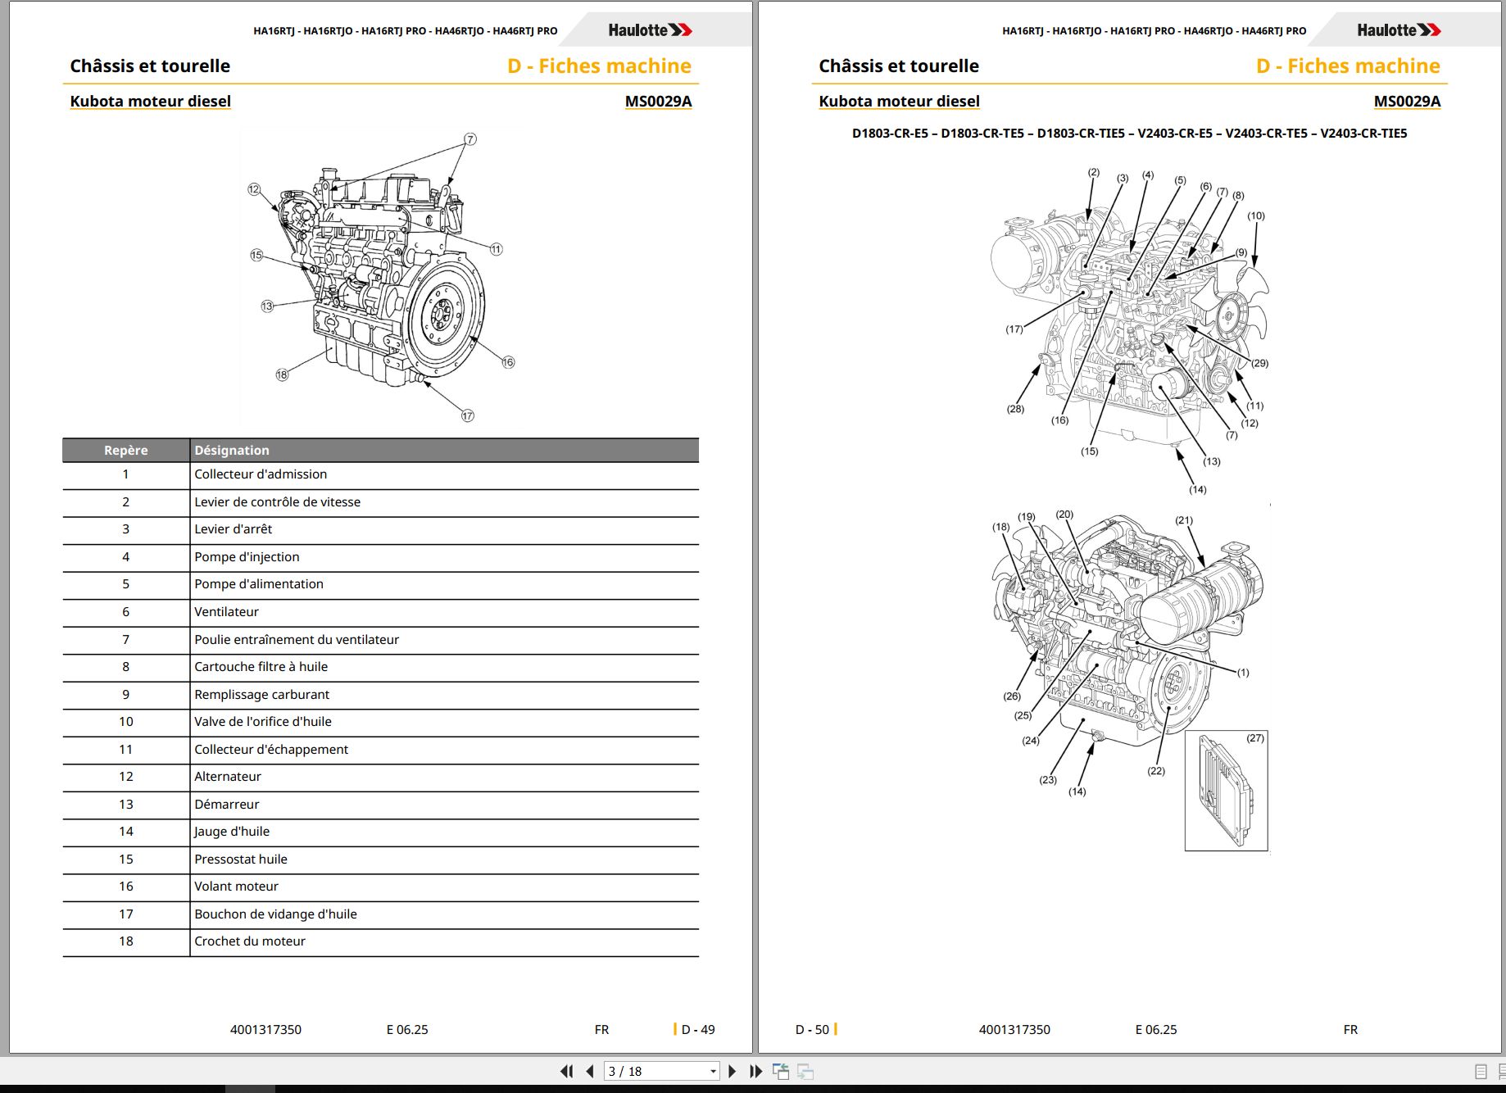Select 'Cartouche filtre à huile' cell

pyautogui.click(x=444, y=667)
